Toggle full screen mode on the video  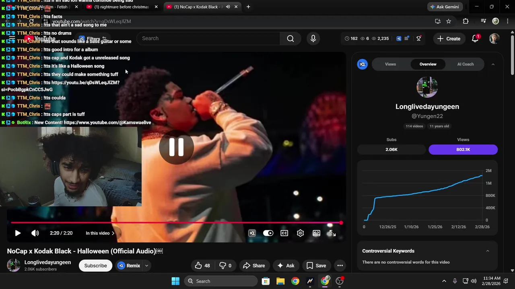click(332, 233)
